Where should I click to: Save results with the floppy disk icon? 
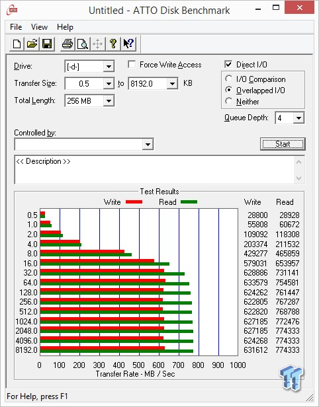pyautogui.click(x=47, y=44)
